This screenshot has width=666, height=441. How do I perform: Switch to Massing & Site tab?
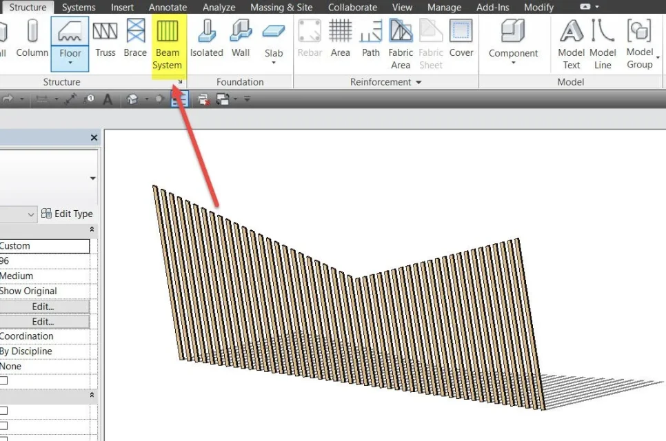click(281, 7)
